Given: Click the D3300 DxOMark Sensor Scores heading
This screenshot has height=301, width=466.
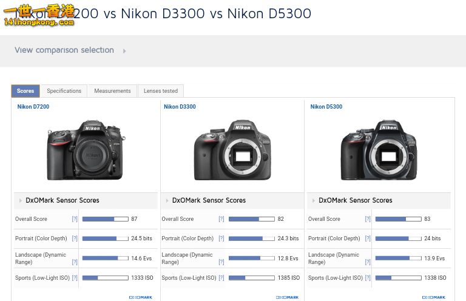Looking at the screenshot, I should tap(209, 201).
